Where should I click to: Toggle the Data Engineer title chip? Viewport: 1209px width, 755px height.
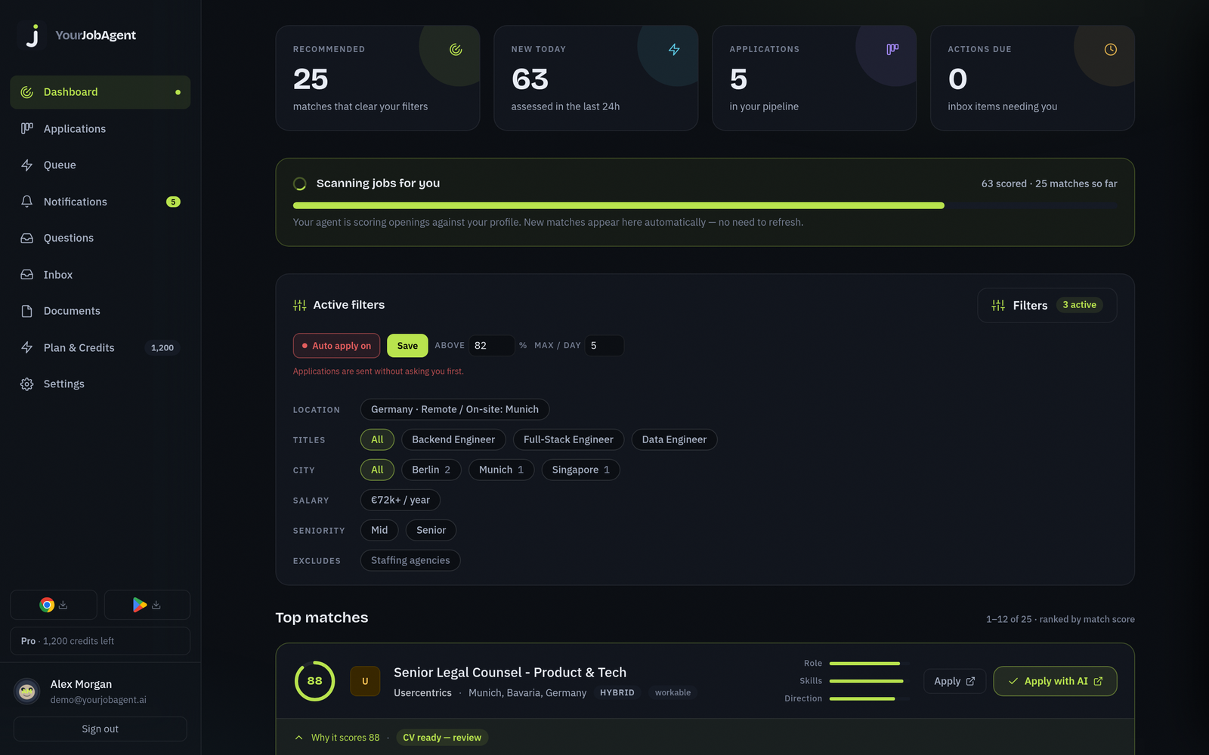(x=674, y=439)
